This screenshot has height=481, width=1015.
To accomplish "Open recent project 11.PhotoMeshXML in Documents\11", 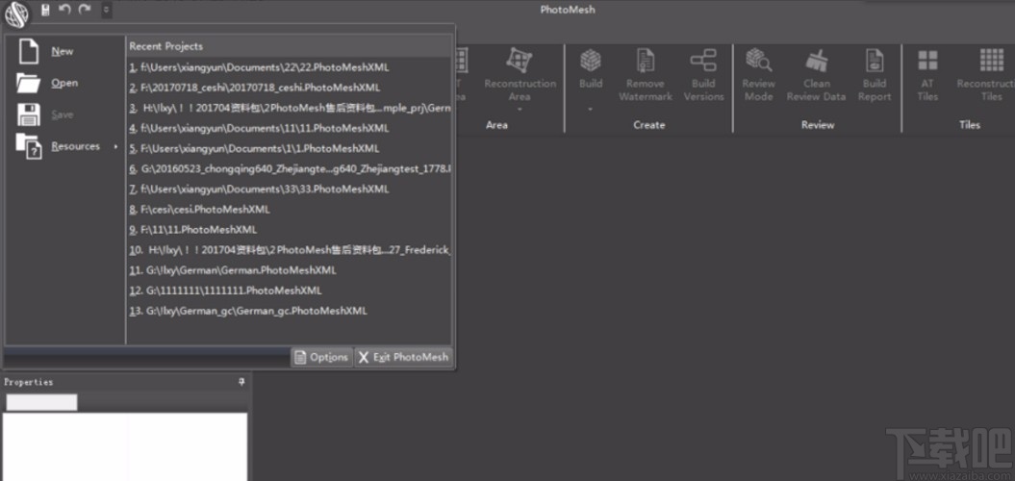I will pyautogui.click(x=289, y=128).
